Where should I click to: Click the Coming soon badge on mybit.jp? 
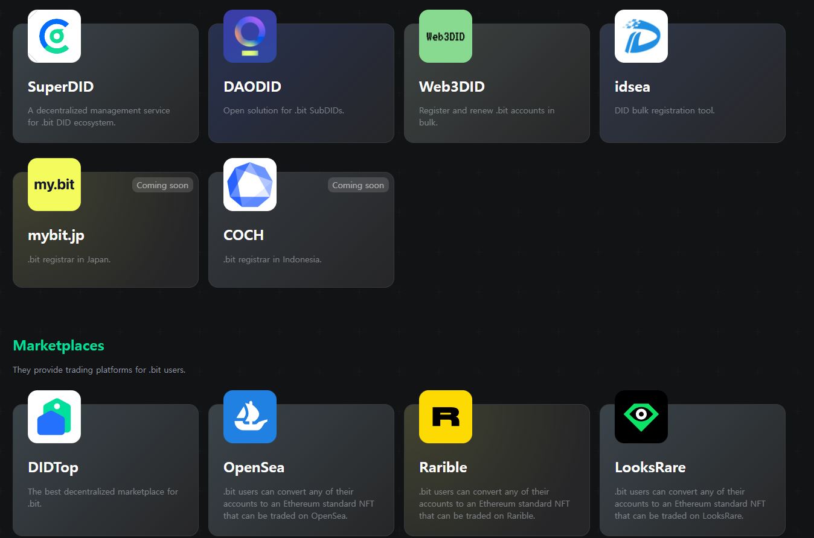162,185
